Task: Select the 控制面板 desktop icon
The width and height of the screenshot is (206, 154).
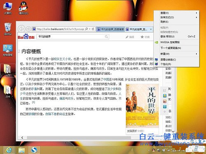Action: coord(8,50)
